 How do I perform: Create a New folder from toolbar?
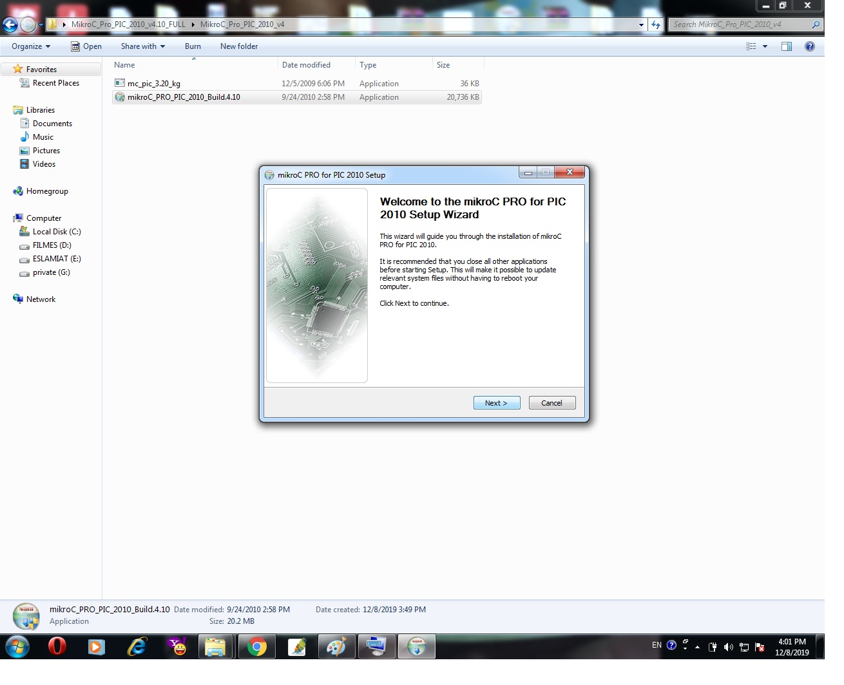click(239, 46)
